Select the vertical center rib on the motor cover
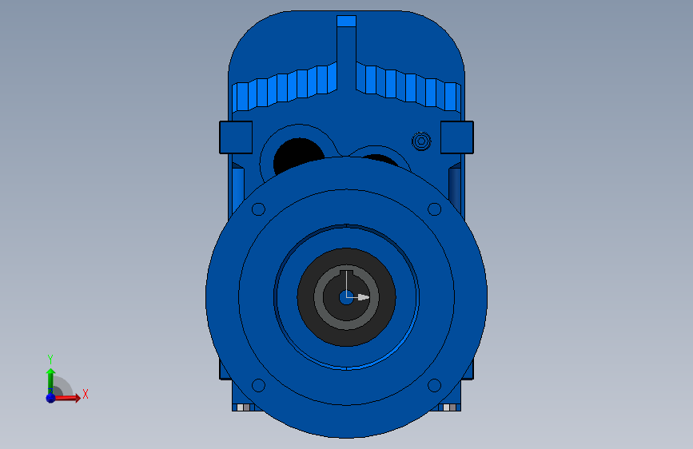The width and height of the screenshot is (693, 449). click(347, 53)
